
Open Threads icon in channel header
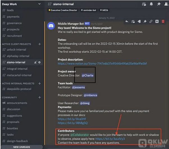click(144, 4)
